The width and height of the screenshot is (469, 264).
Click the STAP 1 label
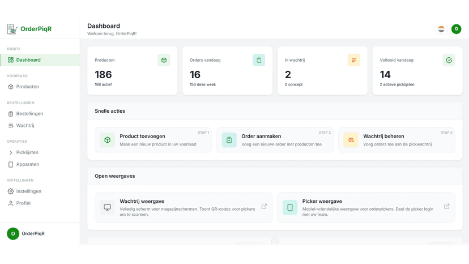[203, 133]
